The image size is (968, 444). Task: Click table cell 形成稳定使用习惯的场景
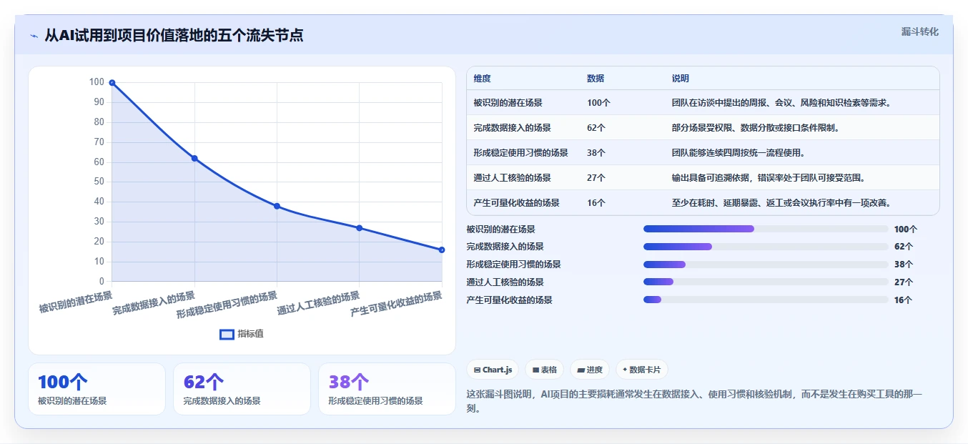[x=520, y=153]
